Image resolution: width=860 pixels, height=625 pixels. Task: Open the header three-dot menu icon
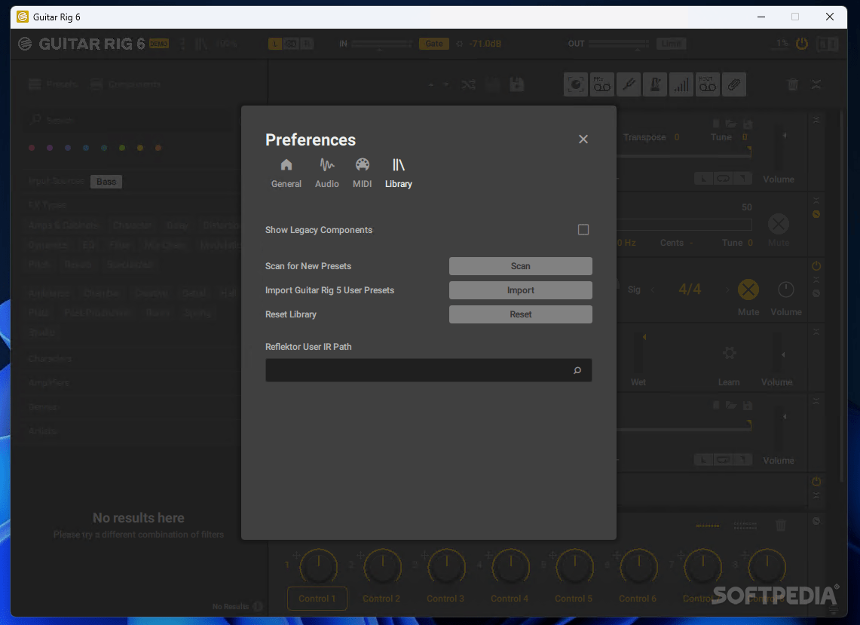pos(183,44)
